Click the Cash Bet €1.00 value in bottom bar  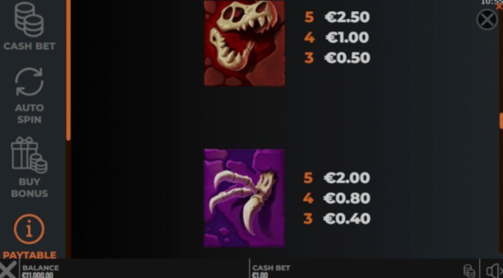260,275
